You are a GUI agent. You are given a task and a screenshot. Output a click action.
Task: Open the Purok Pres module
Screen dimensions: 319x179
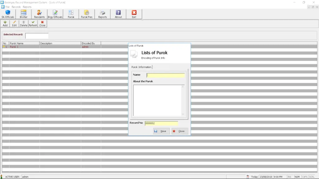click(86, 14)
